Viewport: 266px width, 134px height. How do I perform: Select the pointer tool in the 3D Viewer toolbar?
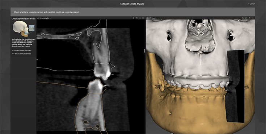click(243, 18)
